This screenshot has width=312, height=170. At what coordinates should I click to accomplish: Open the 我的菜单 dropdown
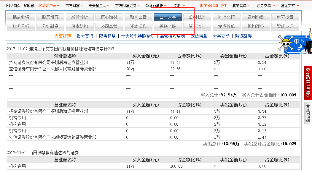[241, 6]
